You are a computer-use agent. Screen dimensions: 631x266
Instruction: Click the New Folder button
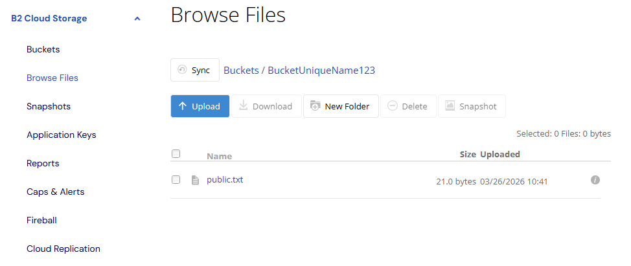[x=340, y=106]
